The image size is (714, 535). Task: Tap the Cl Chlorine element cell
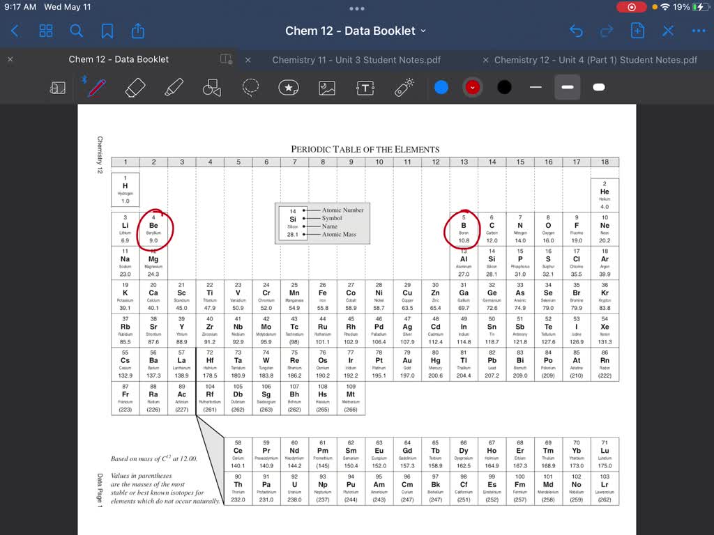[x=577, y=263]
